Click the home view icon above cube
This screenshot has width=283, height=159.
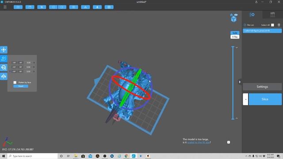pos(231,15)
